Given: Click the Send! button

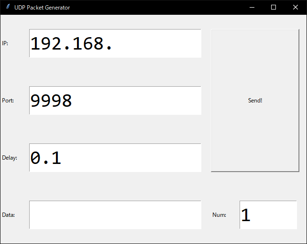Looking at the screenshot, I should (255, 101).
